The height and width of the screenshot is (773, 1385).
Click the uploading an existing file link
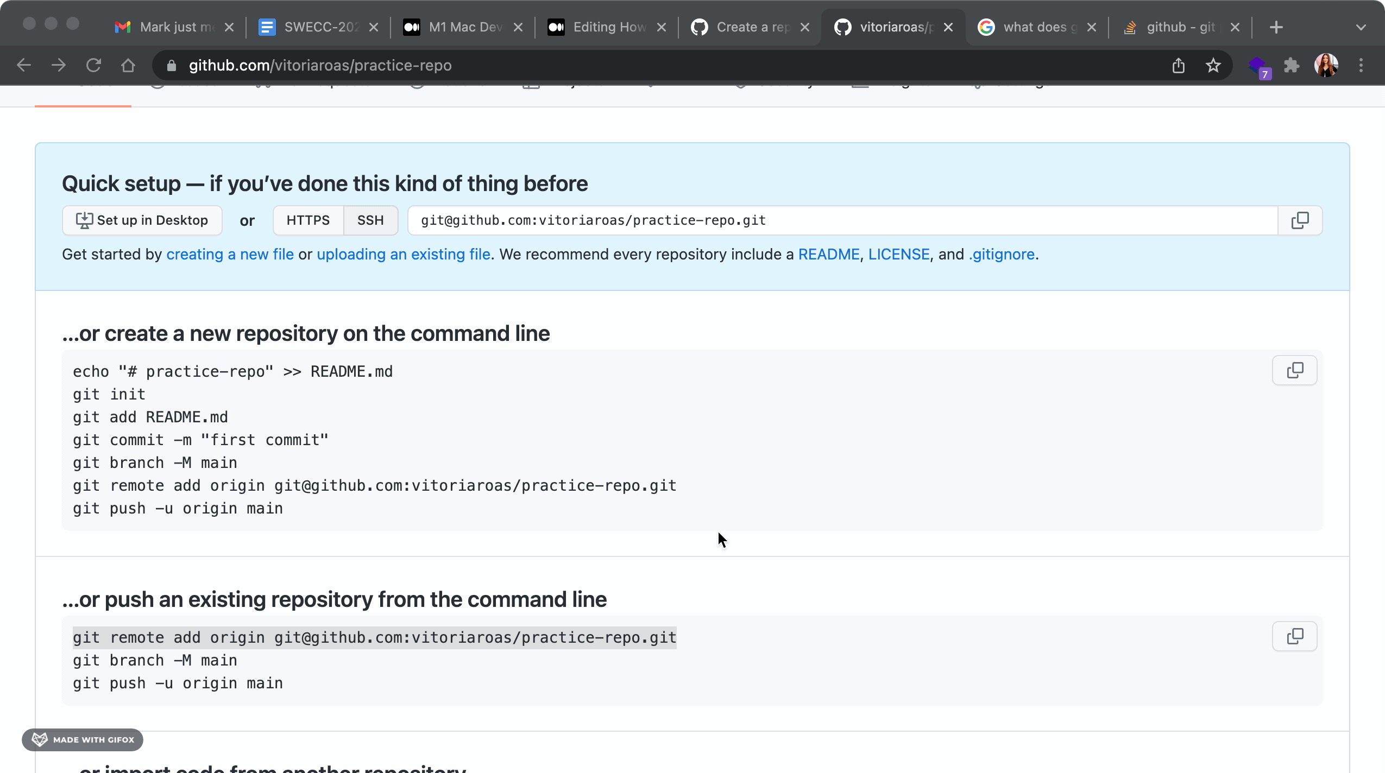coord(404,254)
